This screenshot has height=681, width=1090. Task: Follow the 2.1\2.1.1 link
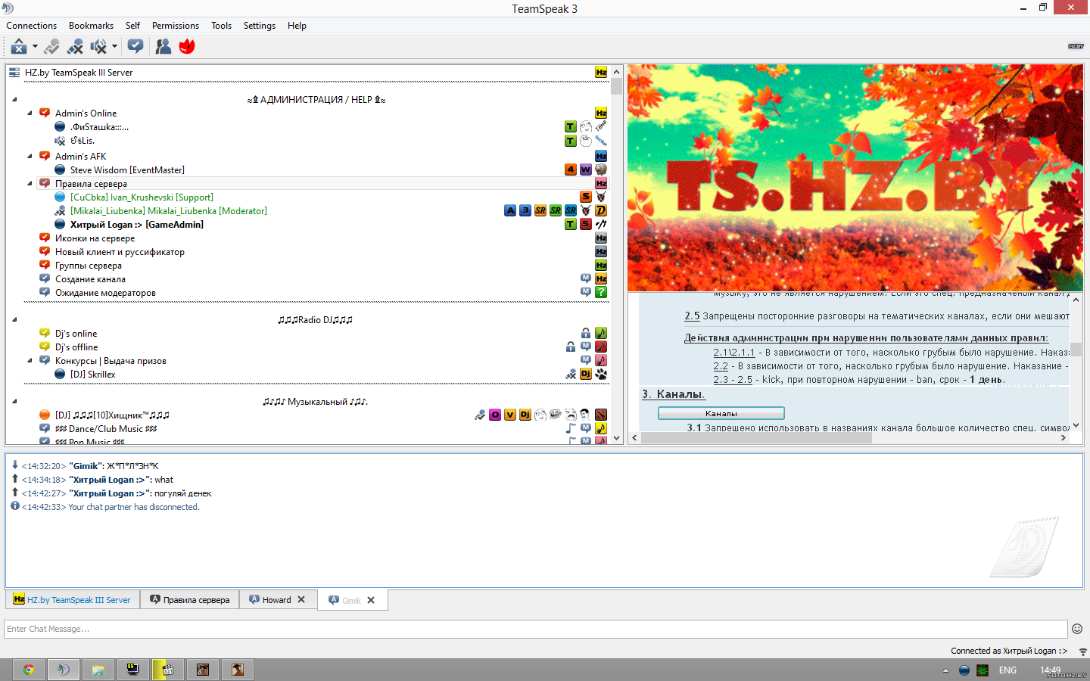click(734, 353)
